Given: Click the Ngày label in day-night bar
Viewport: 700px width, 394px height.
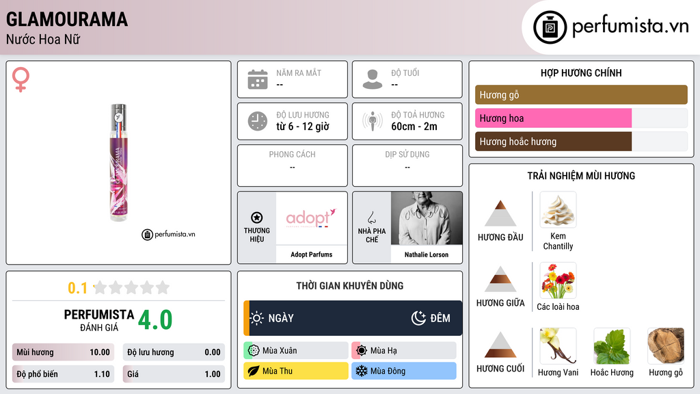Looking at the screenshot, I should point(281,318).
